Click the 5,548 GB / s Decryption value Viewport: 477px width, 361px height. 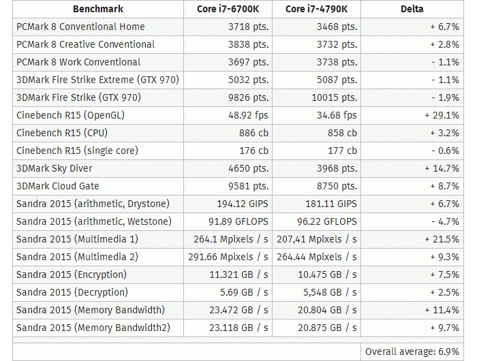[330, 292]
